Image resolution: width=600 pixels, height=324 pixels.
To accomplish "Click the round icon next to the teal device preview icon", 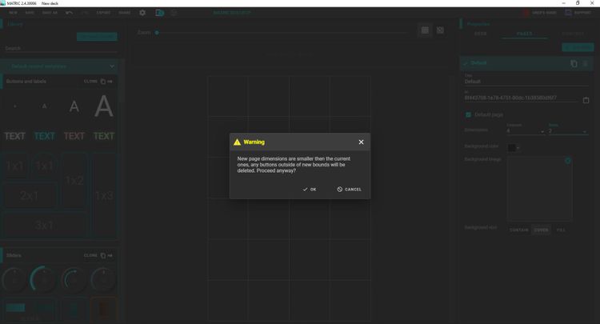I will click(x=174, y=13).
